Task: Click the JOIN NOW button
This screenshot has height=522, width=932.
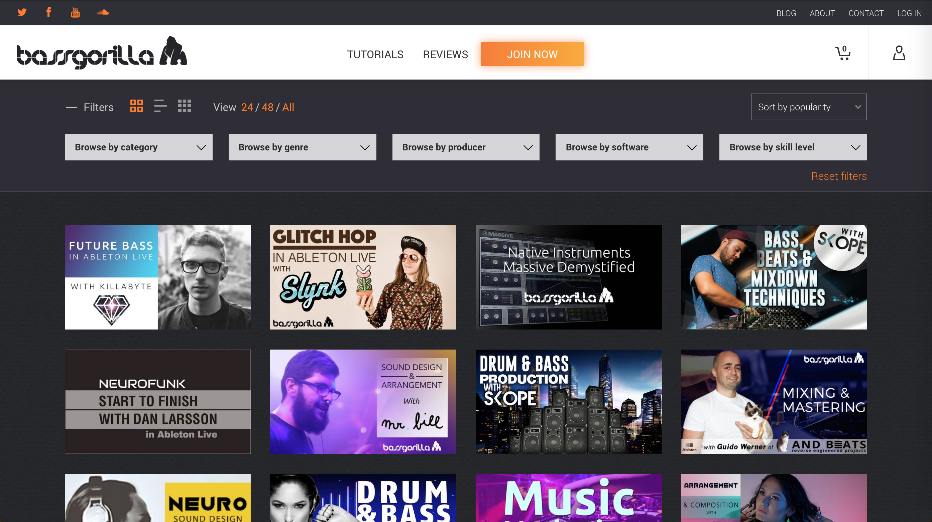Action: pyautogui.click(x=532, y=54)
